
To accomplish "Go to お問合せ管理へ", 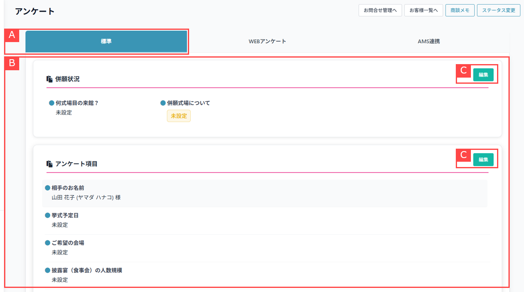I will click(x=380, y=10).
